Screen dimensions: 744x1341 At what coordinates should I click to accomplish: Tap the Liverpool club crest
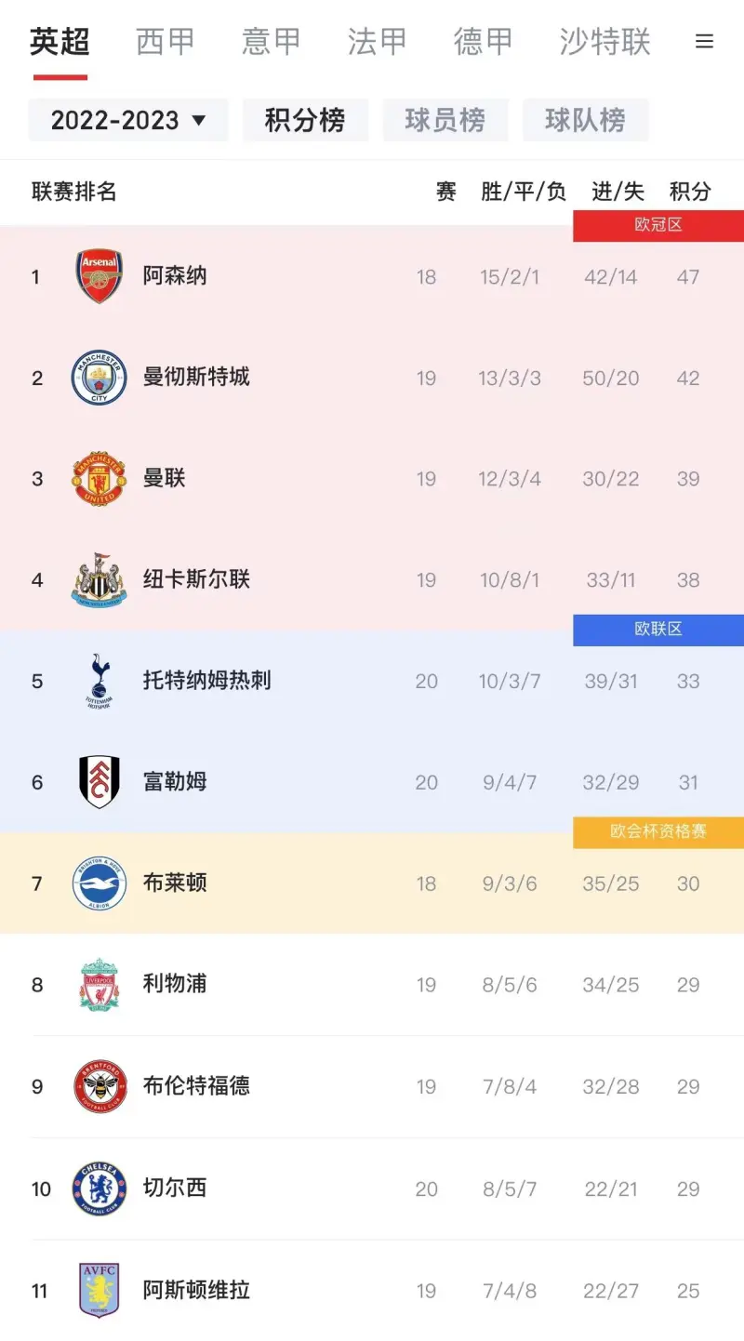[100, 985]
